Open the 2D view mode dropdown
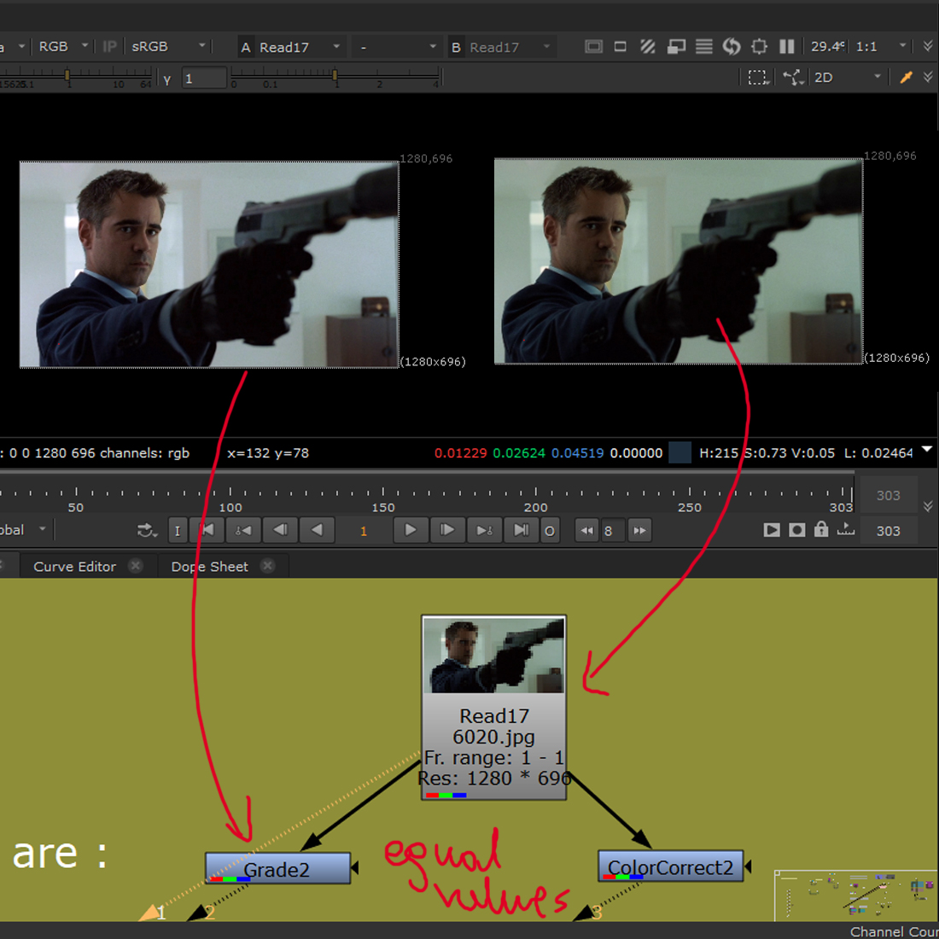 click(x=847, y=77)
